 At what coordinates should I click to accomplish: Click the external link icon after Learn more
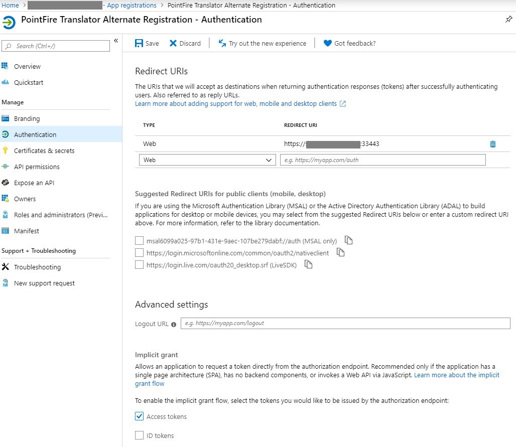tap(342, 104)
